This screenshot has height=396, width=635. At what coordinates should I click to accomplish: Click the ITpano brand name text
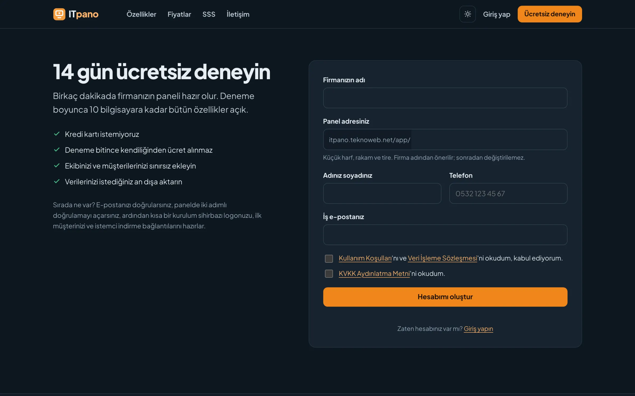[83, 14]
